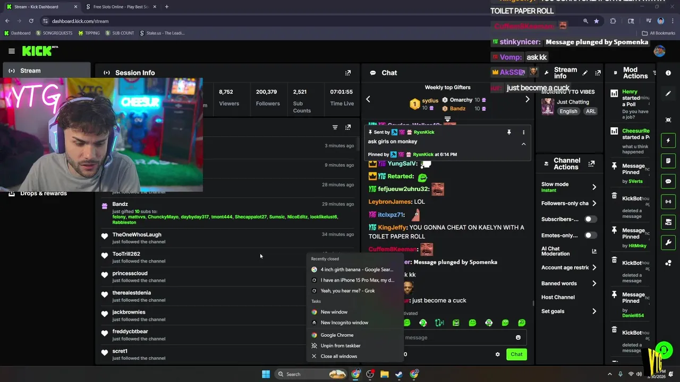
Task: Open the emoji picker in chat input
Action: 518,337
